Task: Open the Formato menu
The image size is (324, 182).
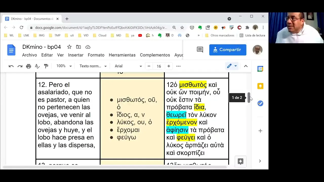Action: coord(96,55)
